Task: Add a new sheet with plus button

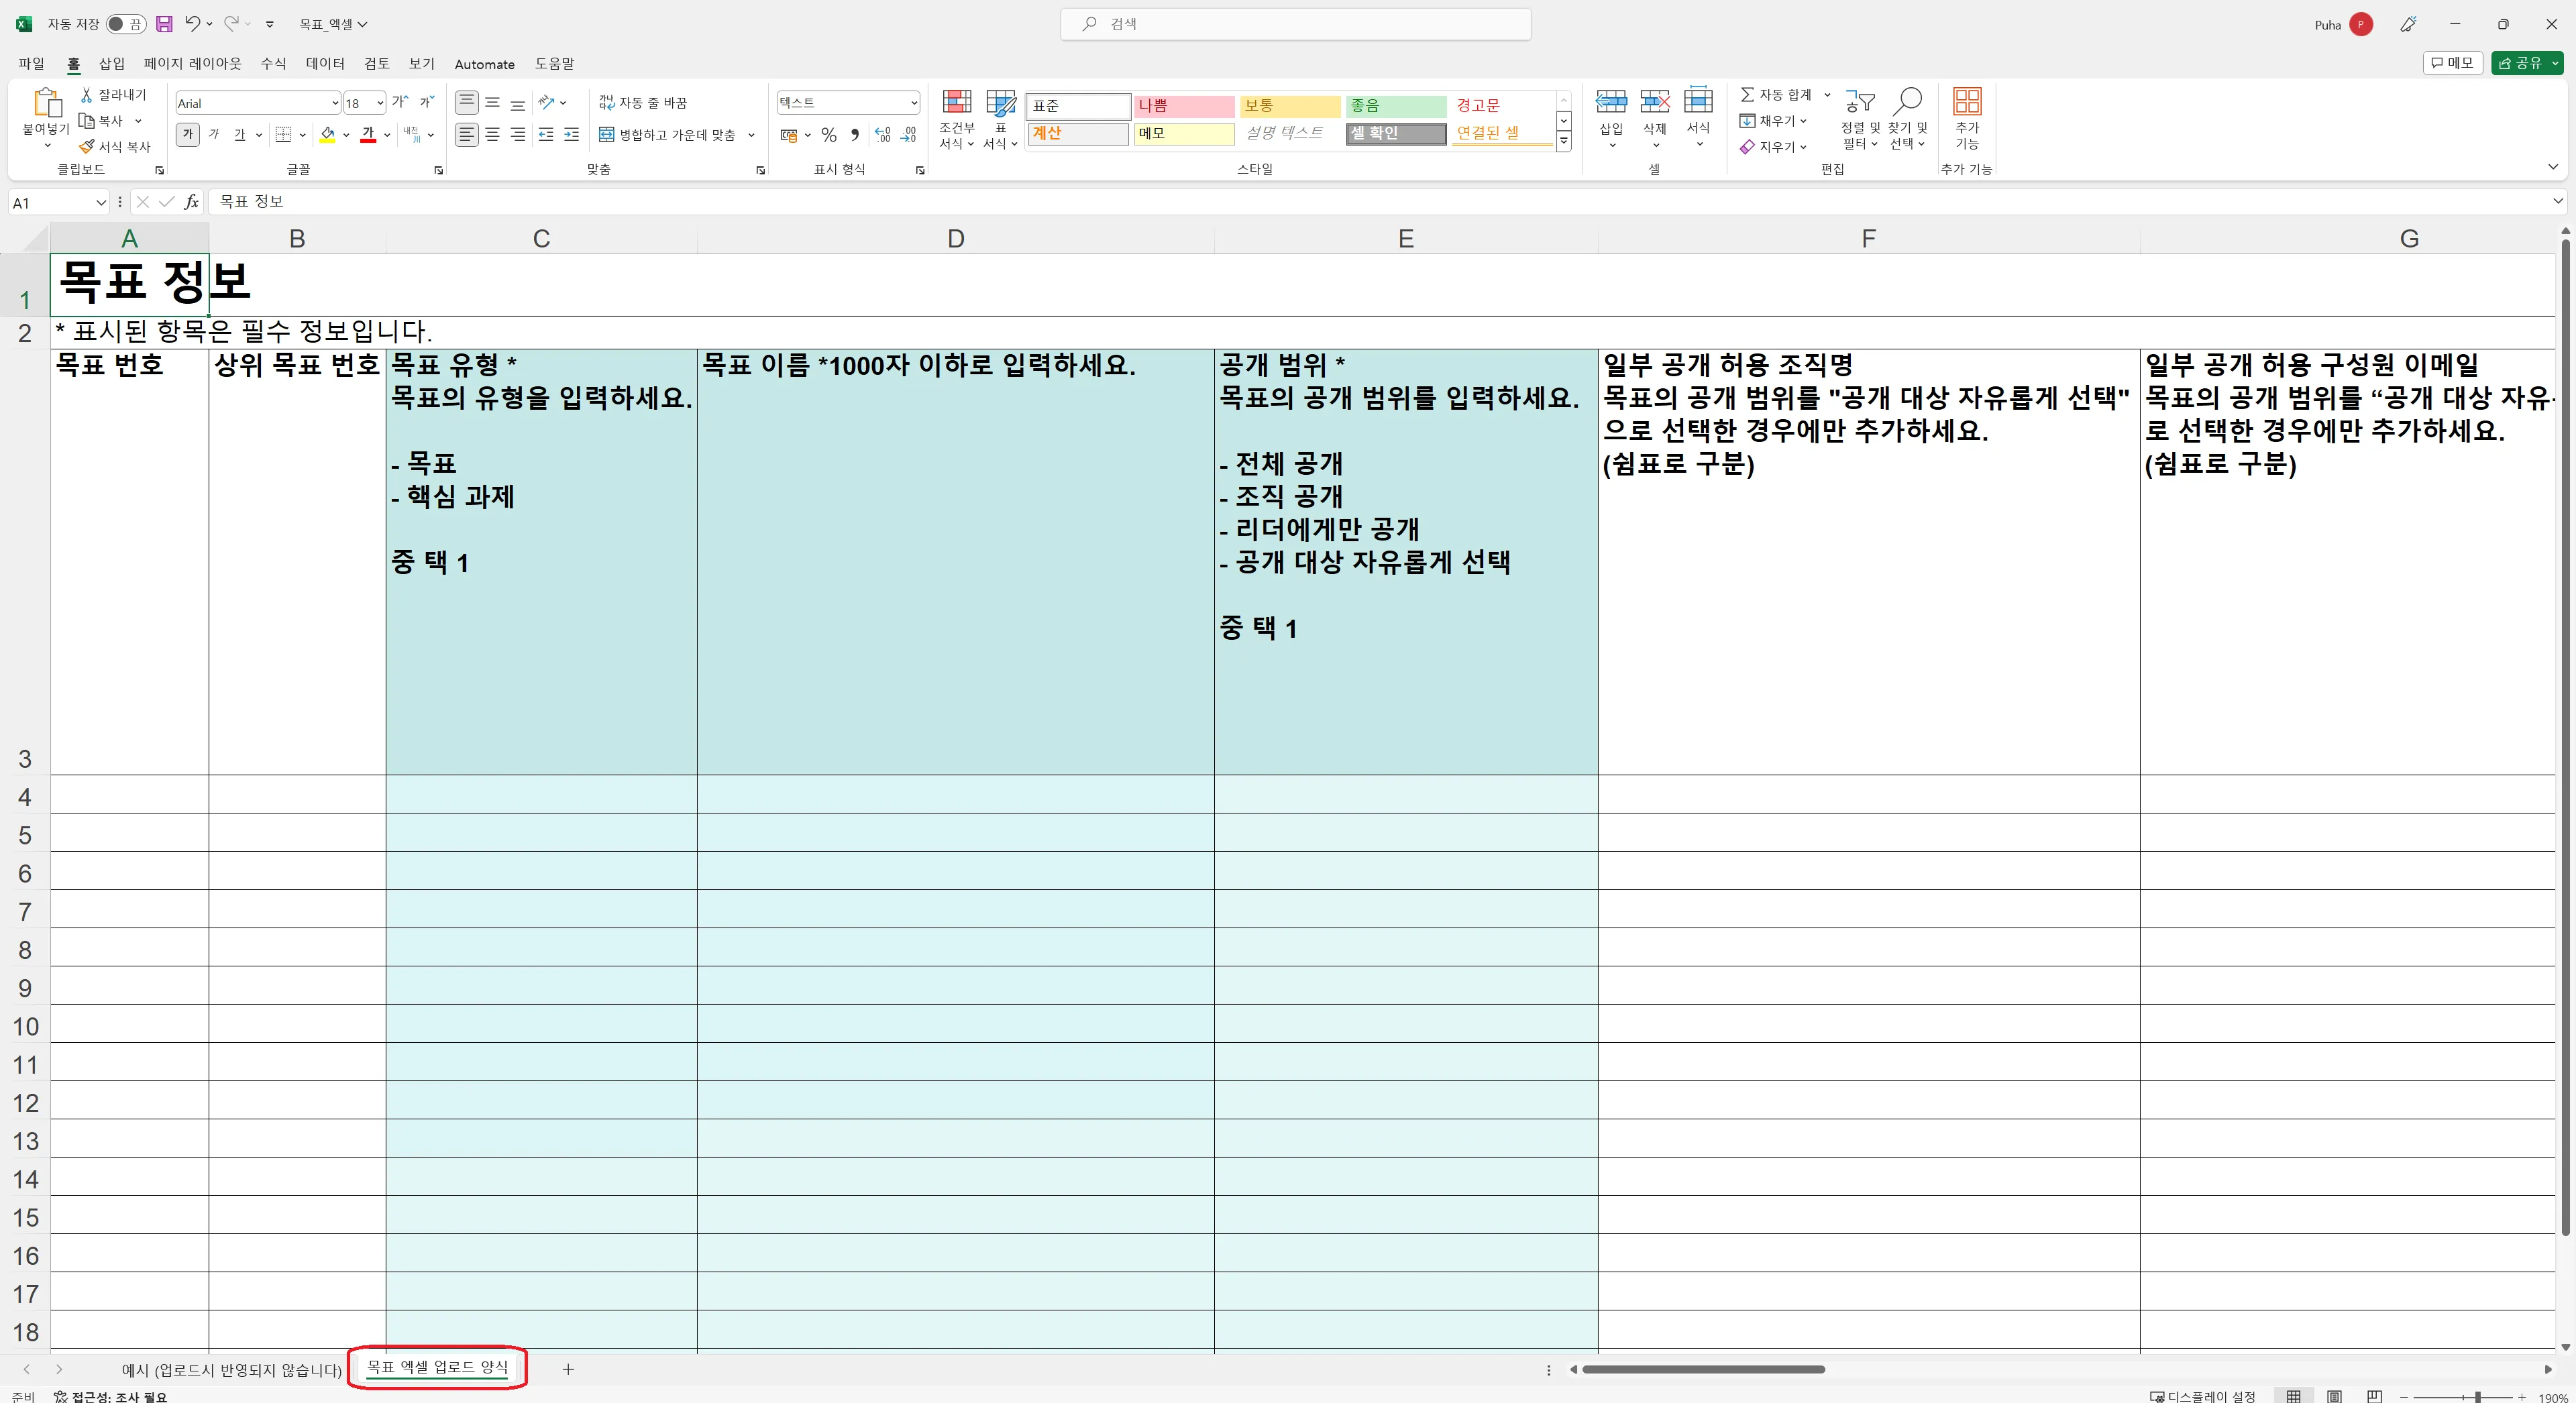Action: [x=567, y=1369]
